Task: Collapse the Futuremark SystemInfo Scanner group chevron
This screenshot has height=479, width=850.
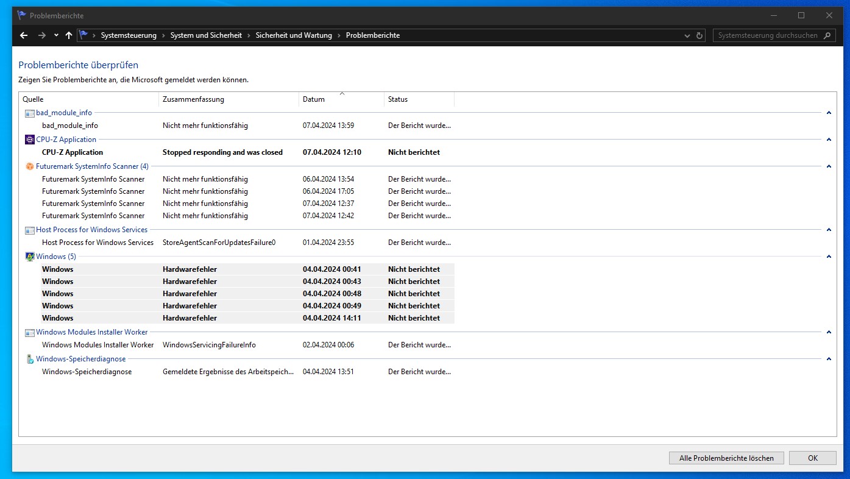Action: 829,166
